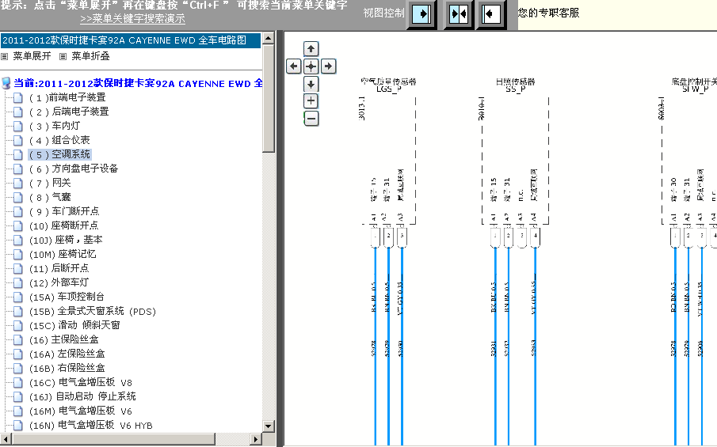Viewport: 717px width, 447px height.
Task: Click connector pin 4 of SS_P
Action: [535, 237]
